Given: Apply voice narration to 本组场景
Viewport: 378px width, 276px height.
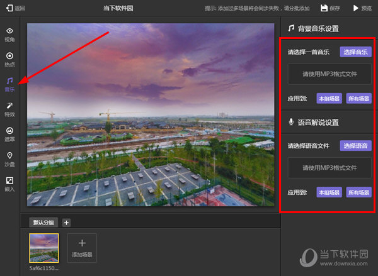Looking at the screenshot, I should [329, 192].
